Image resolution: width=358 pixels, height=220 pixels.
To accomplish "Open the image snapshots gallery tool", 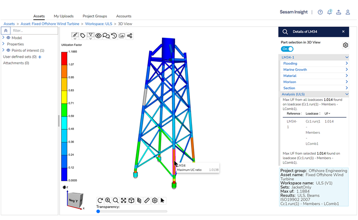I will pyautogui.click(x=122, y=36).
